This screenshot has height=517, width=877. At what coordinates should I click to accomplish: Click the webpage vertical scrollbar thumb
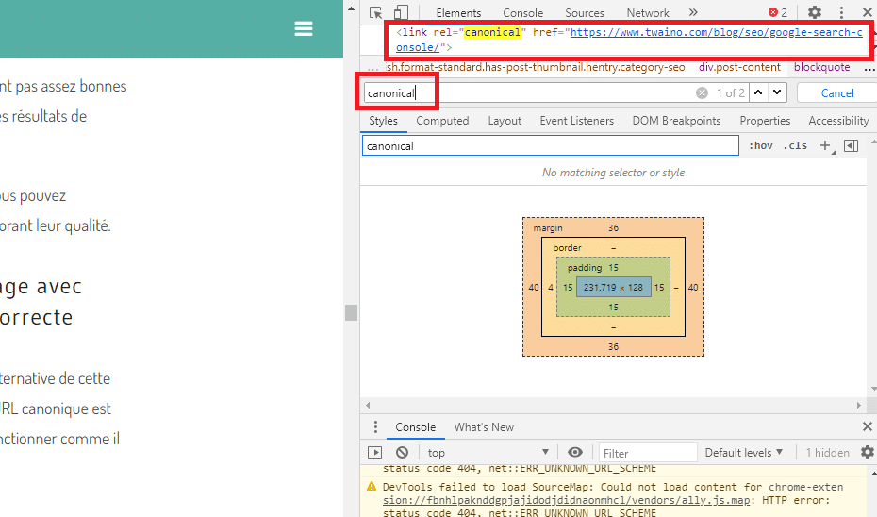[x=351, y=312]
